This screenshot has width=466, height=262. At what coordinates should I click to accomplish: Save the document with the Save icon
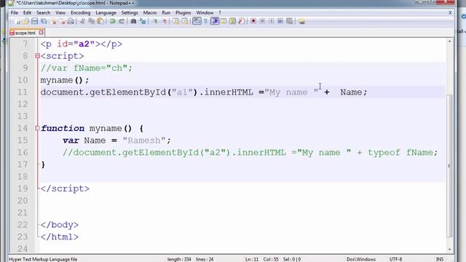click(x=35, y=21)
